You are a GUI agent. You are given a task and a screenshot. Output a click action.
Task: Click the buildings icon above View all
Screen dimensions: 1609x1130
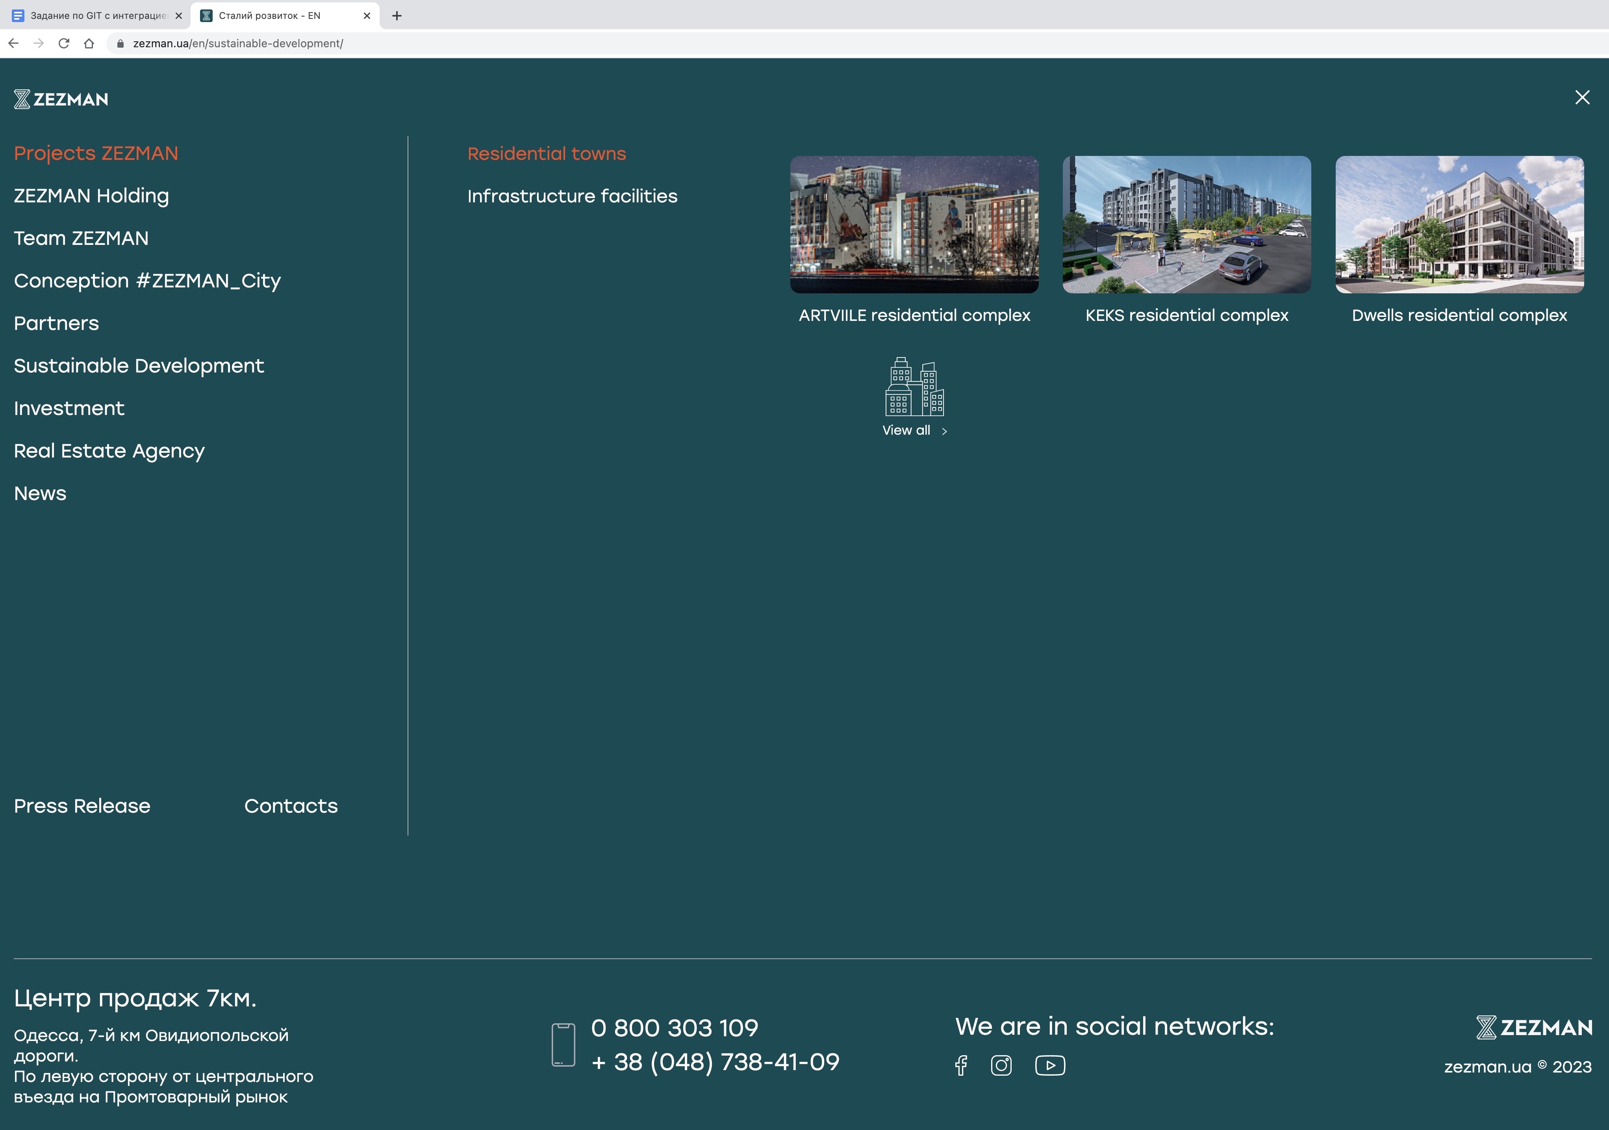(x=914, y=387)
